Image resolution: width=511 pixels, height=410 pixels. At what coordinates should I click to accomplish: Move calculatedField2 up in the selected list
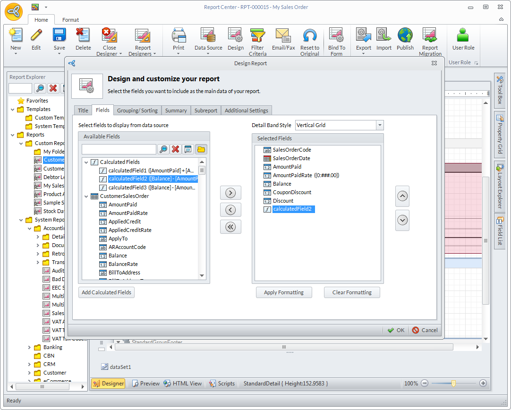(x=402, y=196)
